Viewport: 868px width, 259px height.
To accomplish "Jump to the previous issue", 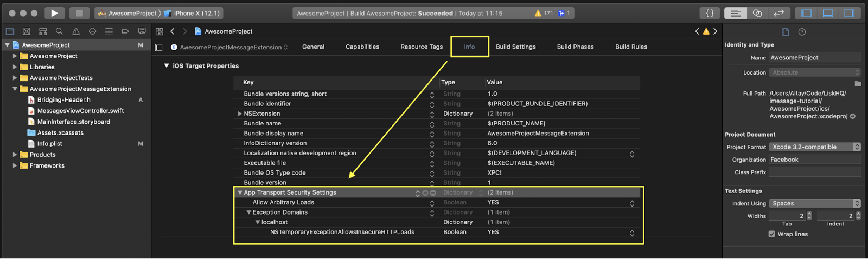I will pos(697,31).
